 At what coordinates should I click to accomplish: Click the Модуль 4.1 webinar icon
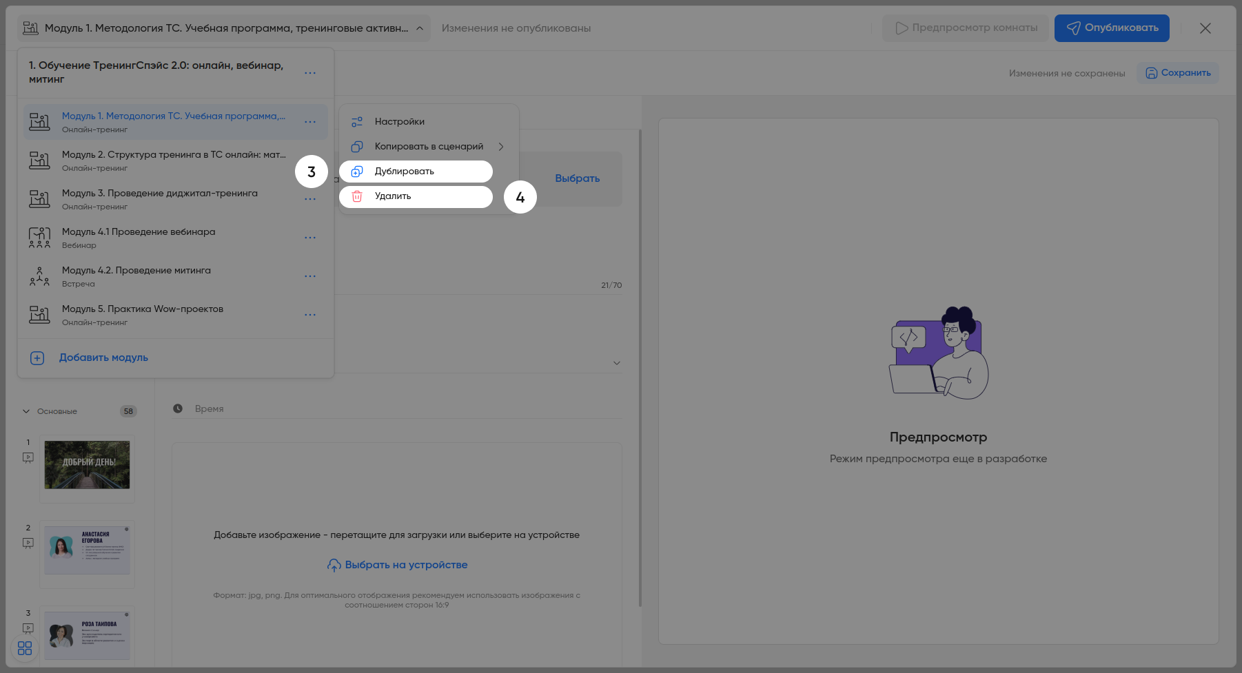(39, 238)
